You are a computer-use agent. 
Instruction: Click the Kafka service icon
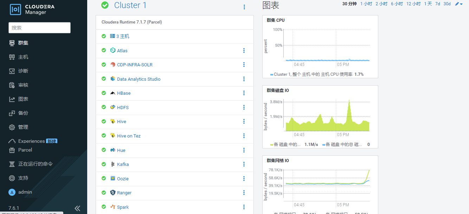coord(113,164)
